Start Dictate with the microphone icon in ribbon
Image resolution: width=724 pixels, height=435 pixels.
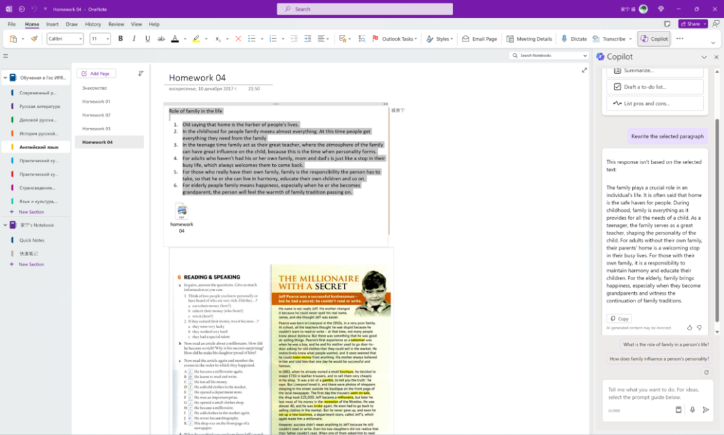(564, 39)
